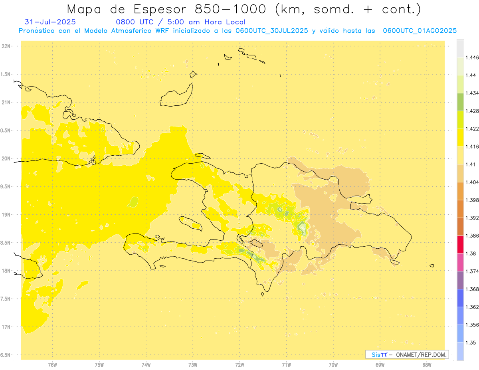Click the '76W' longitude label
479x370 pixels.
click(x=53, y=364)
